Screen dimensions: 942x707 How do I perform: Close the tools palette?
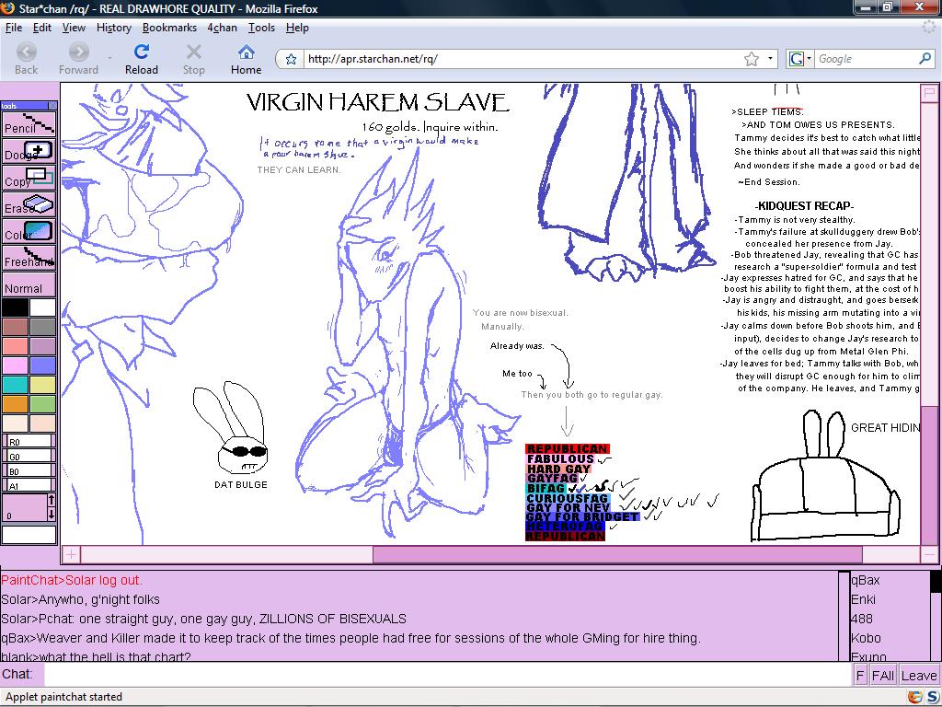52,106
